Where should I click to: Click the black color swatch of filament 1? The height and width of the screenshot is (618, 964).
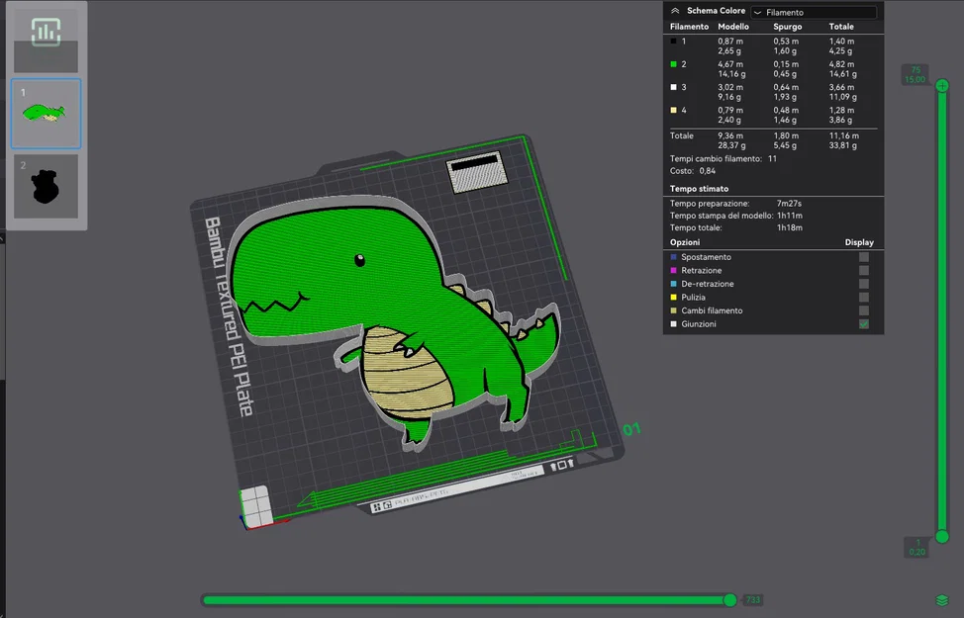674,42
